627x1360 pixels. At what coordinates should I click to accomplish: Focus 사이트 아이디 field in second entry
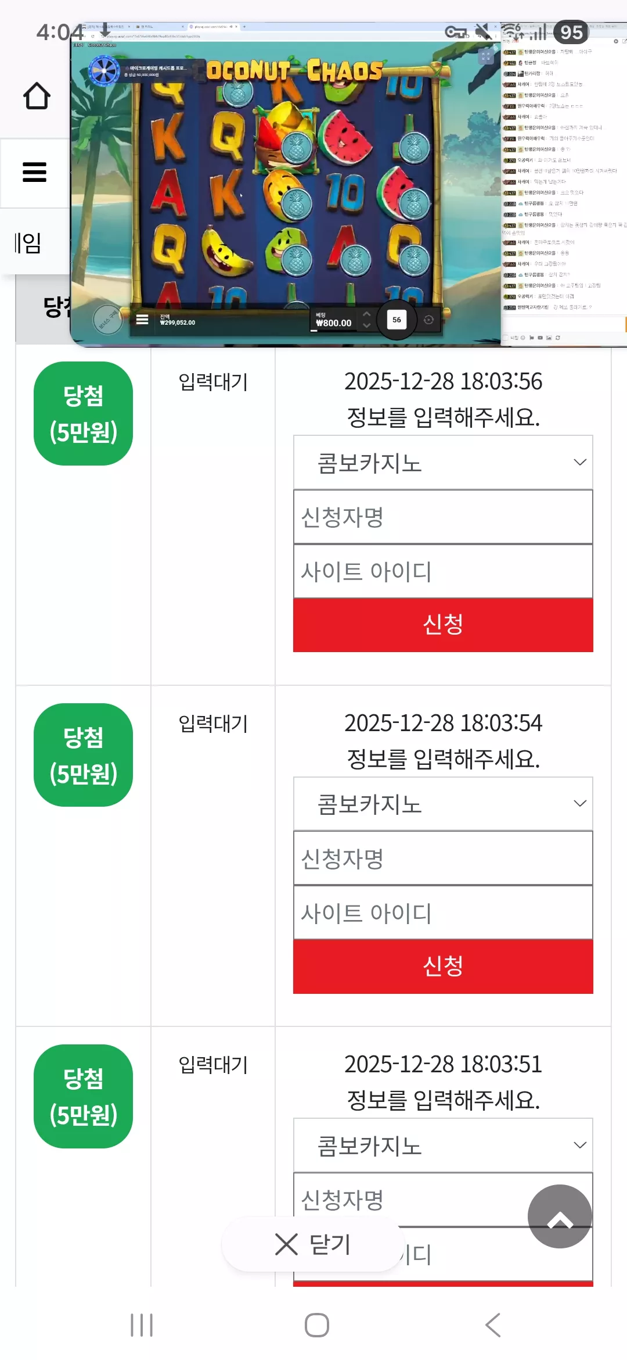443,912
